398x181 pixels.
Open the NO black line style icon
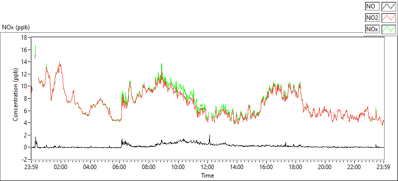coord(389,6)
